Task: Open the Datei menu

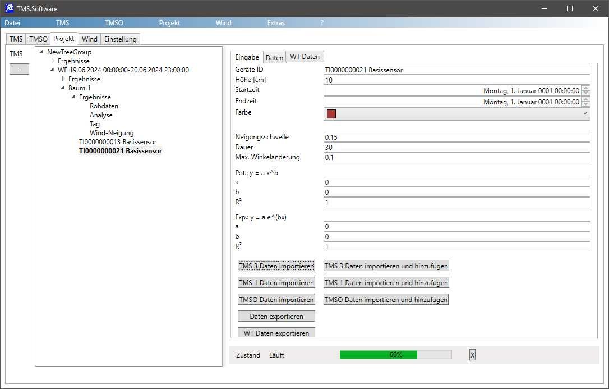Action: (x=12, y=23)
